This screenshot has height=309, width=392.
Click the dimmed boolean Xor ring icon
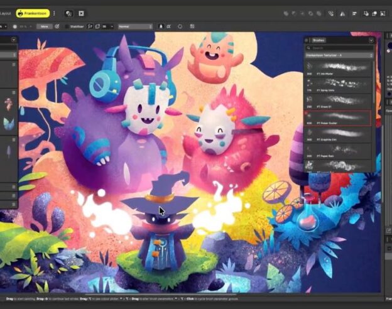pyautogui.click(x=311, y=13)
